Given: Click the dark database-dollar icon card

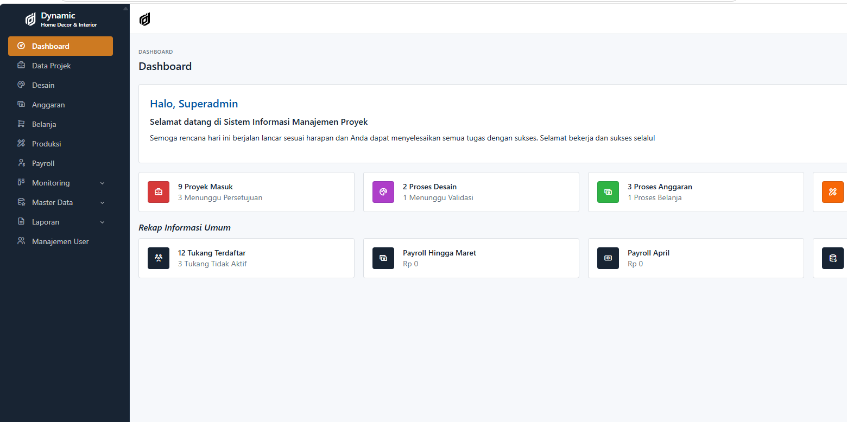Looking at the screenshot, I should [x=833, y=258].
